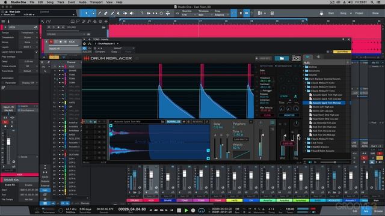Image resolution: width=385 pixels, height=216 pixels.
Task: Expand the Desktop folder in Files
Action: 304,67
